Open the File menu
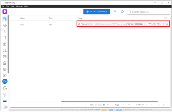The height and width of the screenshot is (112, 172). (3, 6)
